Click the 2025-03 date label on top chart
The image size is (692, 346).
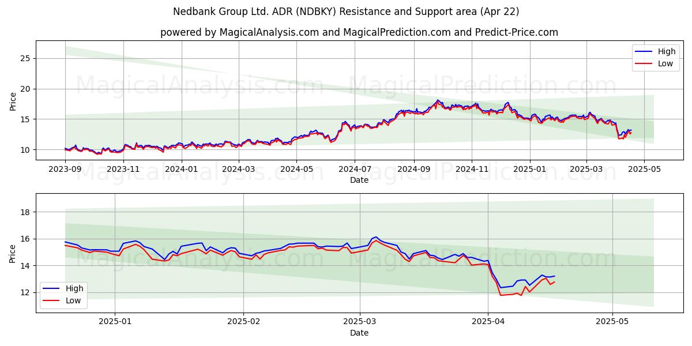(586, 169)
